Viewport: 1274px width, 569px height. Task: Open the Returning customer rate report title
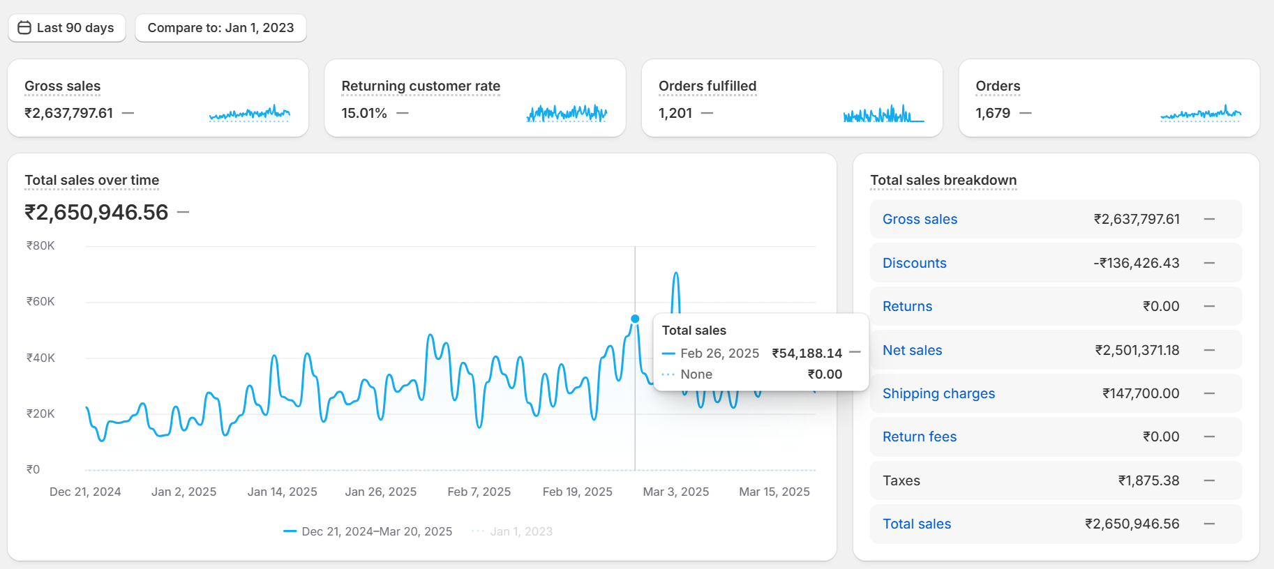tap(421, 86)
